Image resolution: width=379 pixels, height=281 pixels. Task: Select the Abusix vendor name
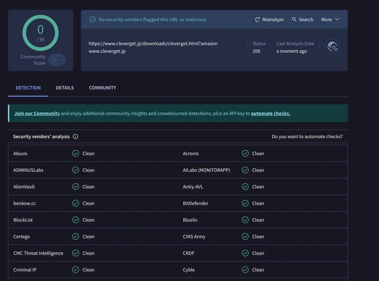coord(20,154)
